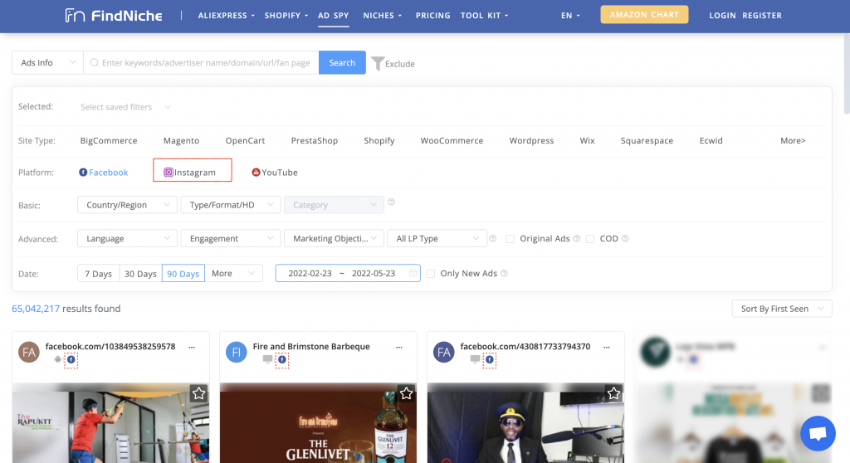Open the chat support bubble

point(818,433)
